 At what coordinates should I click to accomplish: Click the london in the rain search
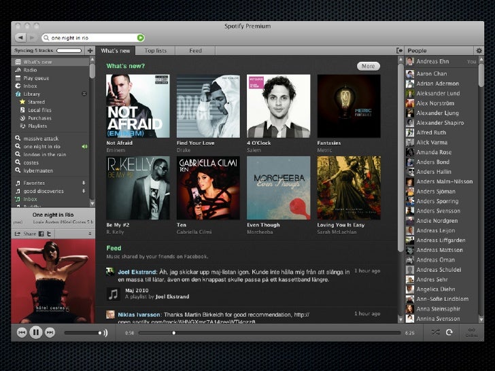[44, 155]
